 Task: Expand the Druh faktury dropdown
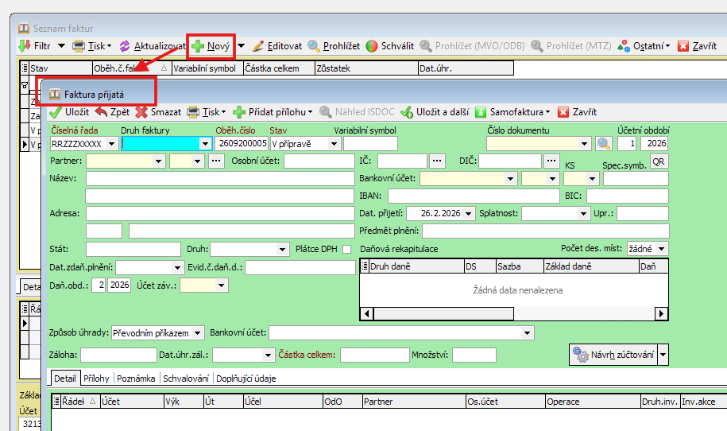pos(205,144)
